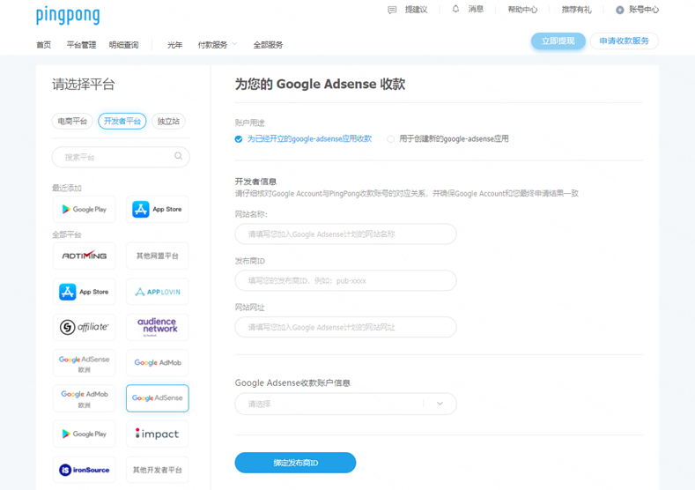Click the 消息 bell icon

[x=455, y=9]
